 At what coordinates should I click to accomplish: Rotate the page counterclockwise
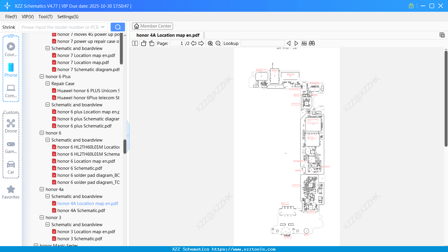(144, 43)
